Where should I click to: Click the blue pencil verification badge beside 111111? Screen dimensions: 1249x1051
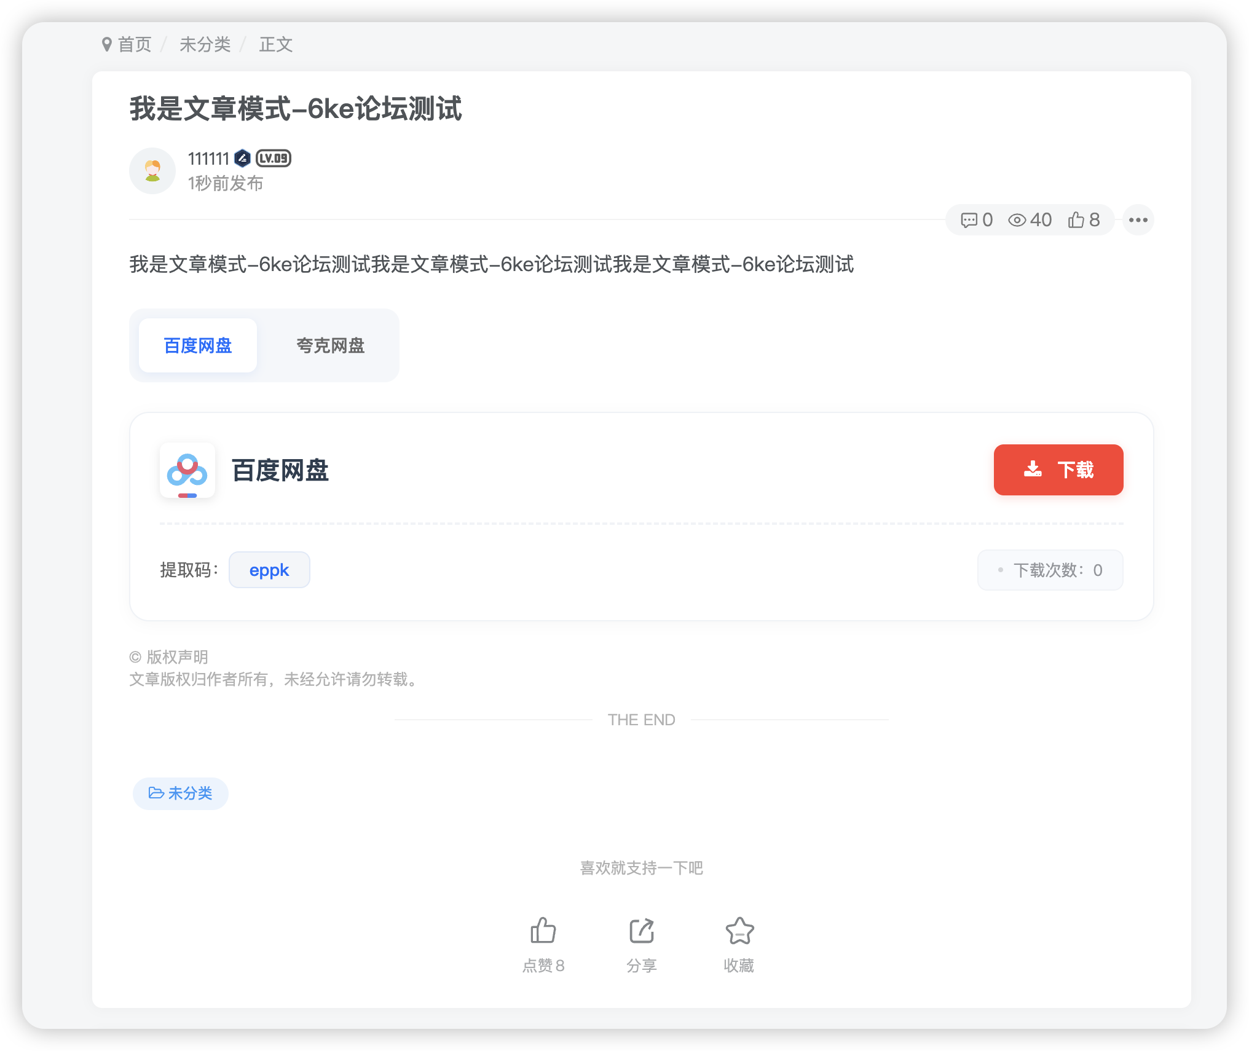point(241,159)
